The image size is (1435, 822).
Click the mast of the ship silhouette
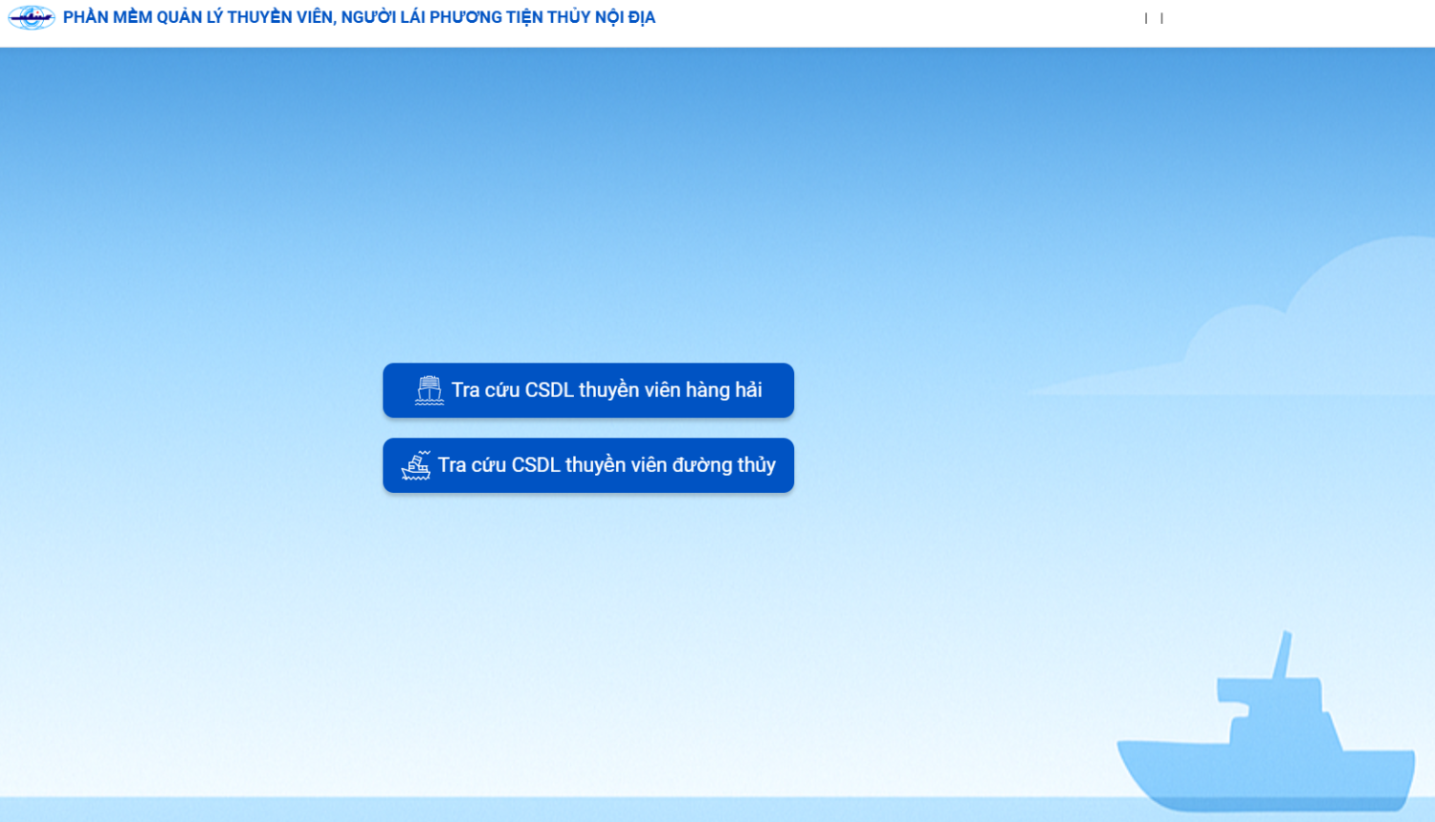(1283, 655)
